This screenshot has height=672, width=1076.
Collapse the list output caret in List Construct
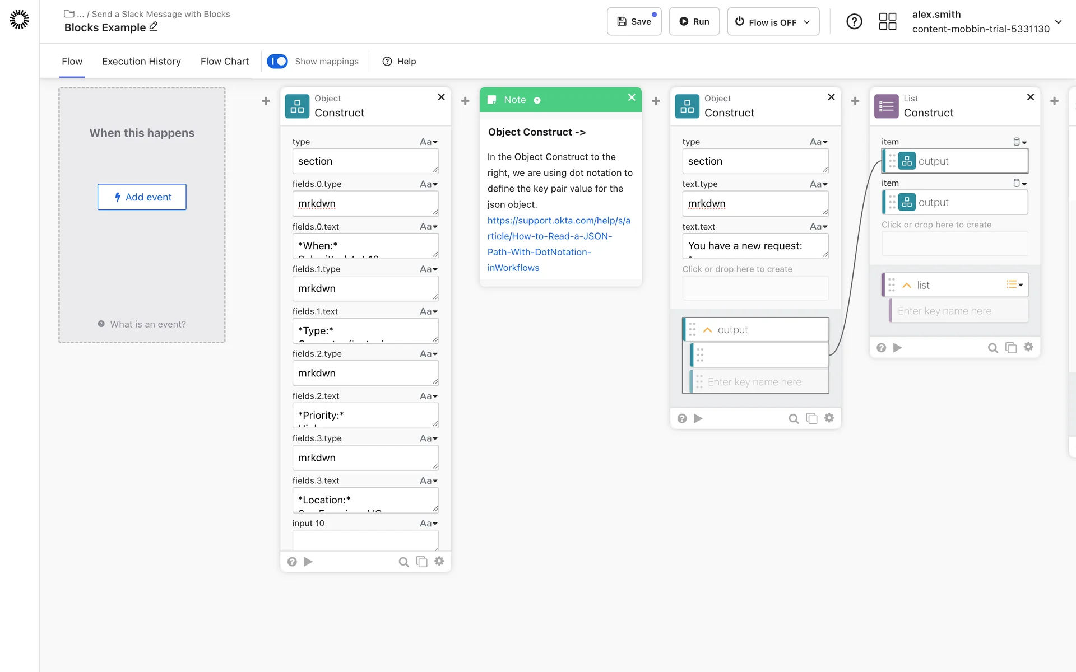tap(907, 285)
